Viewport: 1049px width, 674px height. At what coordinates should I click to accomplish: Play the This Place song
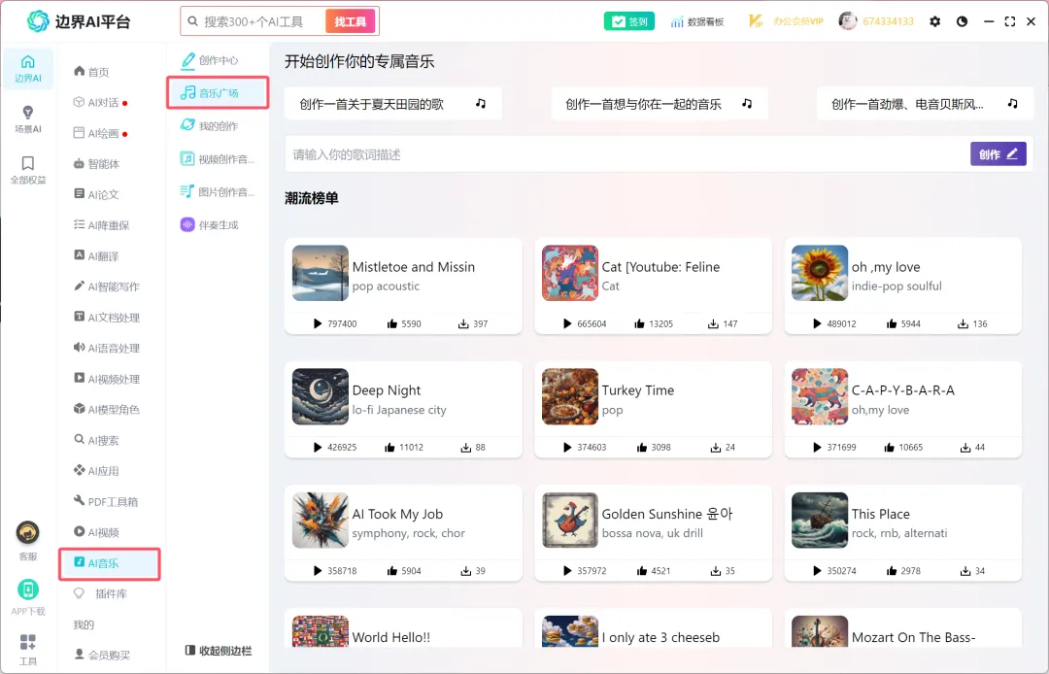pos(817,571)
